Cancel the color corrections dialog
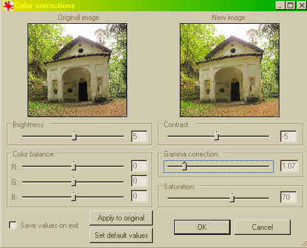Viewport: 307px width, 248px height. point(263,227)
